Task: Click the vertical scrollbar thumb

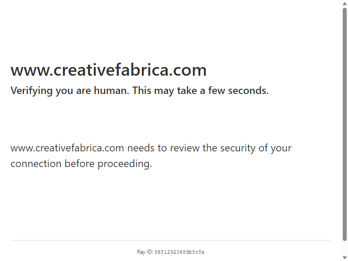Action: coord(345,124)
